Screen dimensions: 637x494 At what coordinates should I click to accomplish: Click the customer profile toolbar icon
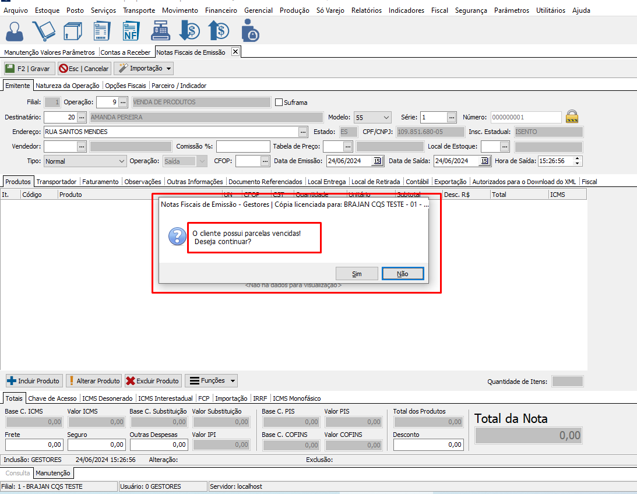pos(15,30)
